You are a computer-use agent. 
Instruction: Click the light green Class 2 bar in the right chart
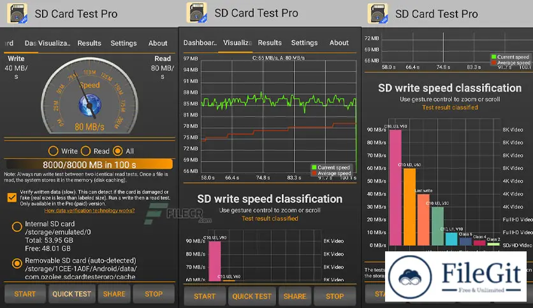point(493,244)
